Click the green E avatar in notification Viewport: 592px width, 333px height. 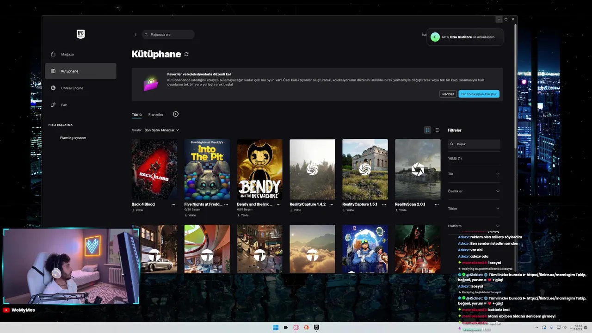tap(435, 37)
